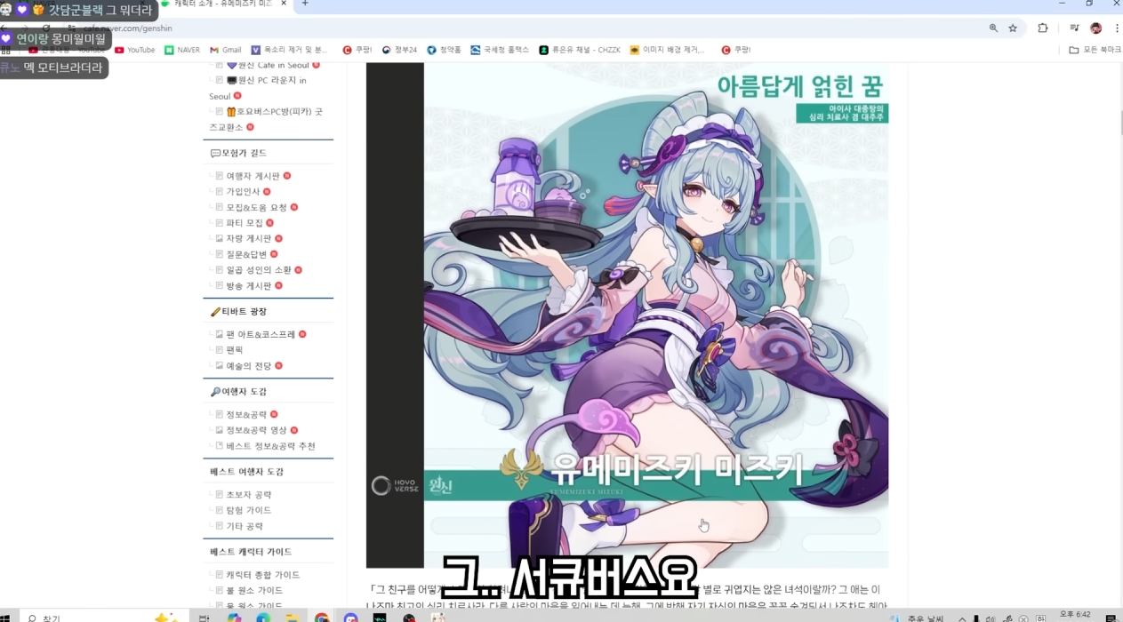
Task: Open the 자랑 게시판 board
Action: point(249,238)
